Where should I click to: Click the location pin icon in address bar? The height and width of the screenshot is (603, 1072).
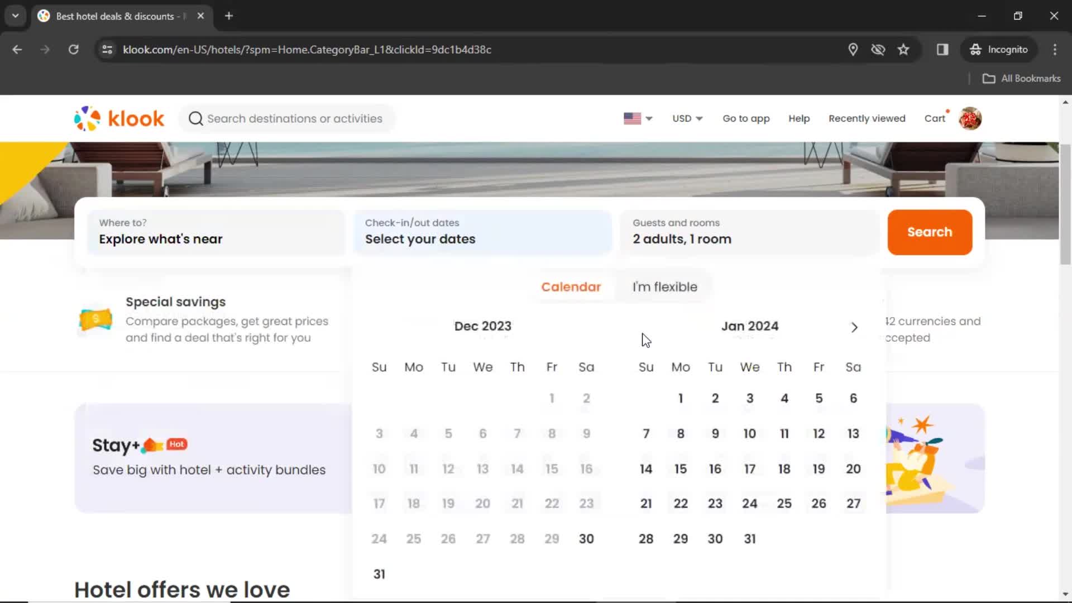point(852,49)
